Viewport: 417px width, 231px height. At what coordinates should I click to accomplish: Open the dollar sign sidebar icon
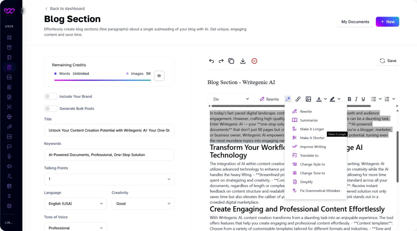click(x=9, y=196)
